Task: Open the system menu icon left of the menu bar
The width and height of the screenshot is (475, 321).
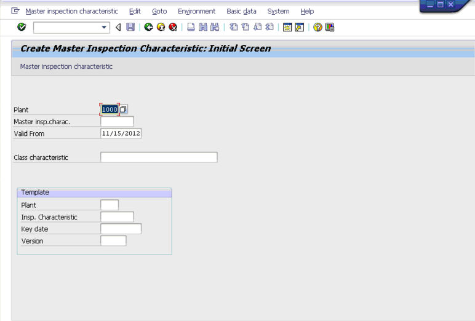Action: tap(15, 11)
